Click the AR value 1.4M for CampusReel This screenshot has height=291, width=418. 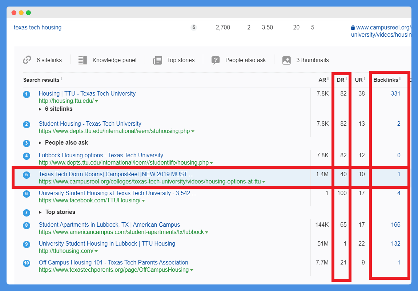tap(322, 174)
